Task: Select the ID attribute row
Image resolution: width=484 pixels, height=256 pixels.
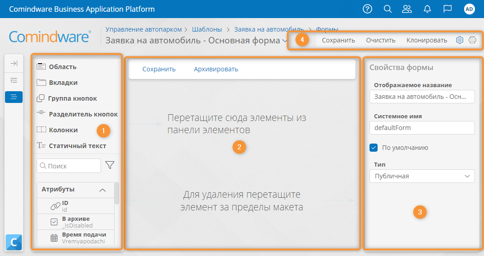Action: click(x=75, y=206)
